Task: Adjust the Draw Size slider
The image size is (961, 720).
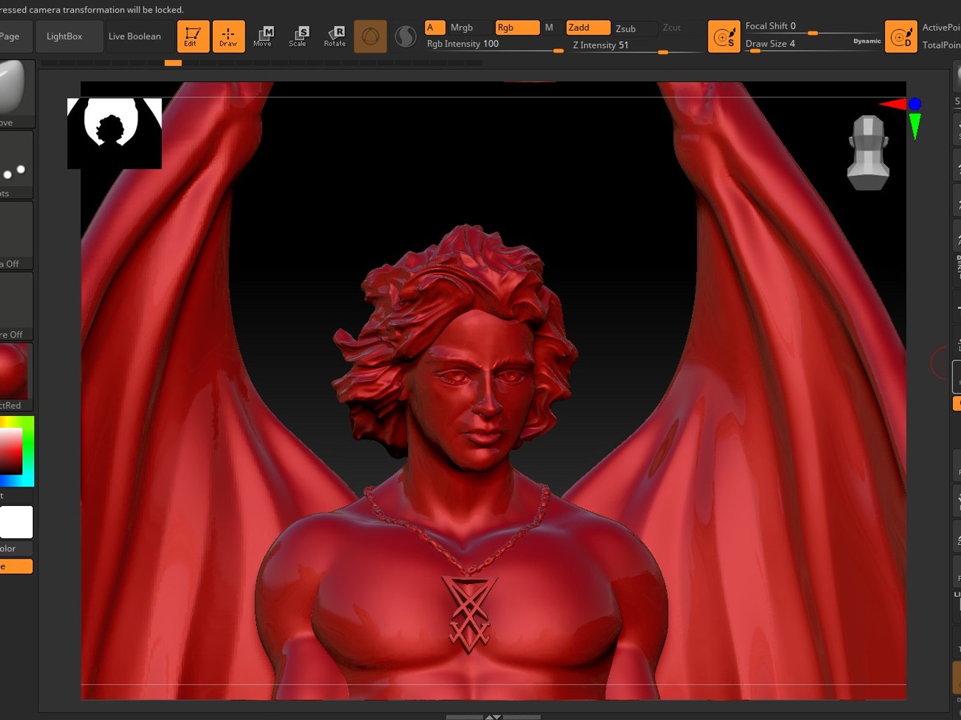Action: coord(798,44)
